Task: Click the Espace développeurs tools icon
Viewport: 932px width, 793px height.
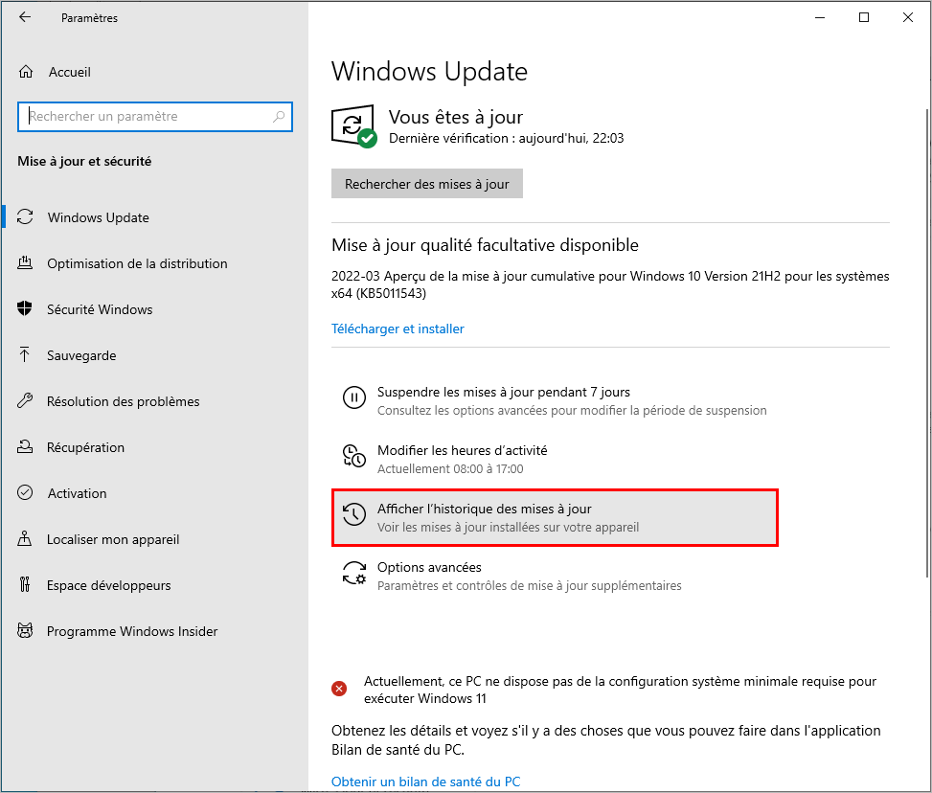Action: [x=24, y=584]
